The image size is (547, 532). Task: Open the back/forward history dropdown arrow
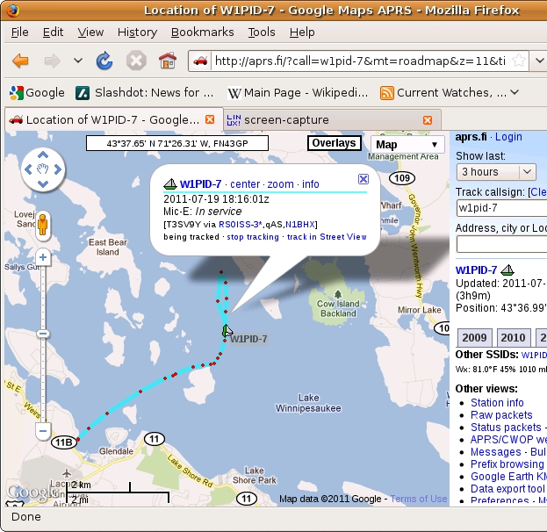[78, 61]
